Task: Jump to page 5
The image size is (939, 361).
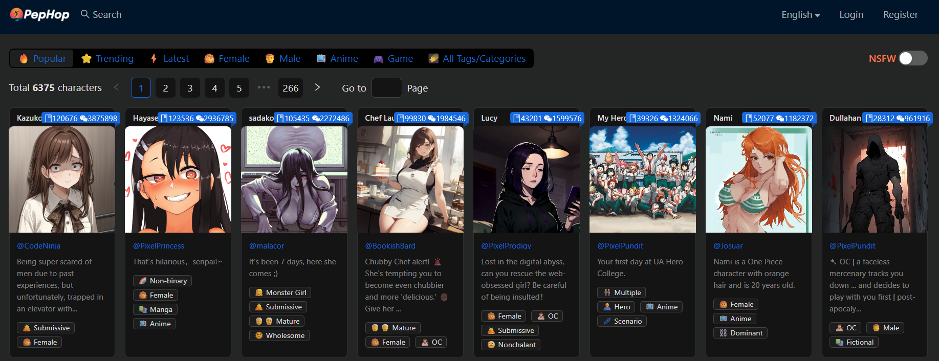Action: pos(239,88)
